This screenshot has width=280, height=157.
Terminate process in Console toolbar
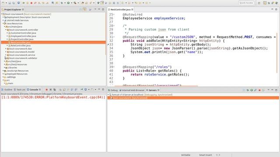47,89
